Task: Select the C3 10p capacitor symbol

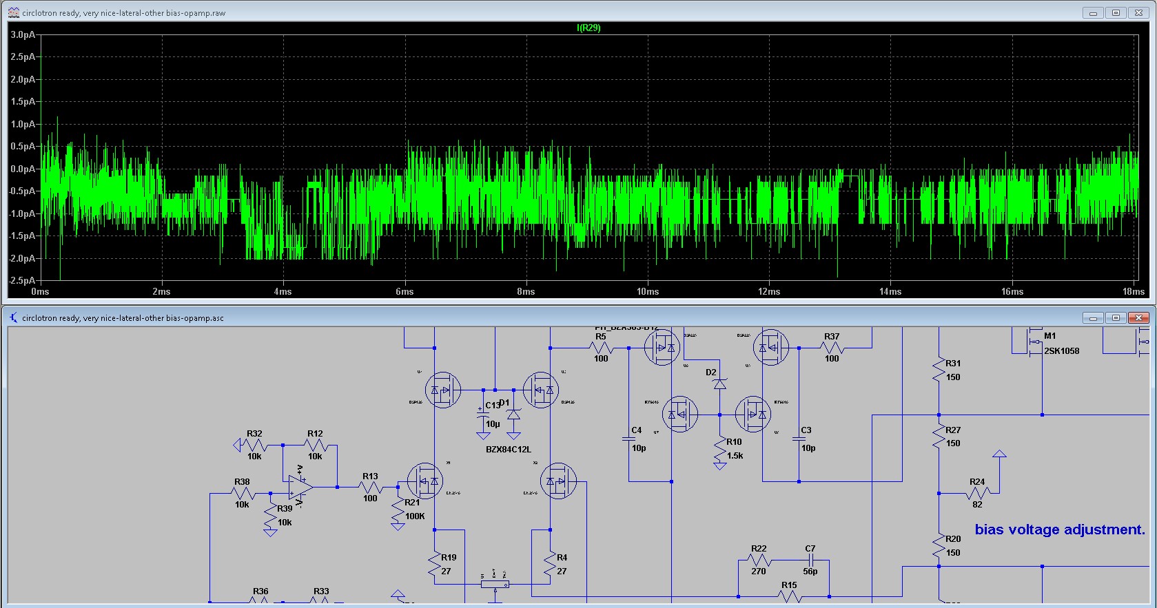Action: pos(799,438)
